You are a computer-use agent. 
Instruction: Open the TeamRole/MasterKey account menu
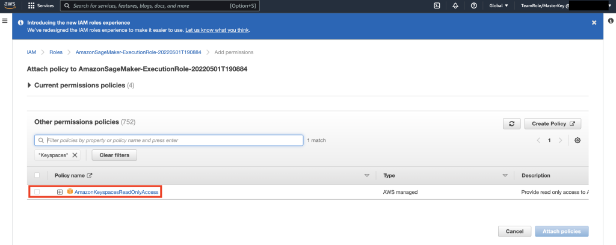(566, 6)
